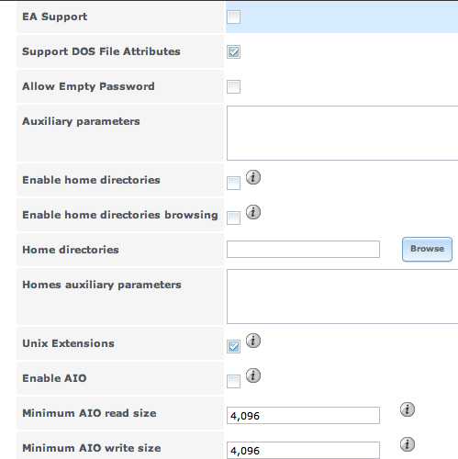The height and width of the screenshot is (459, 458).
Task: Click info icon for Minimum AIO write size
Action: click(x=408, y=444)
